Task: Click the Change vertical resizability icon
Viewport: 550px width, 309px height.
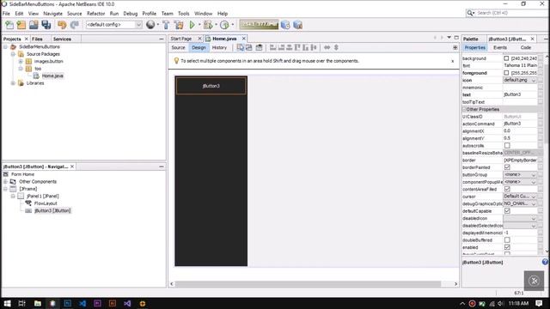Action: point(336,47)
